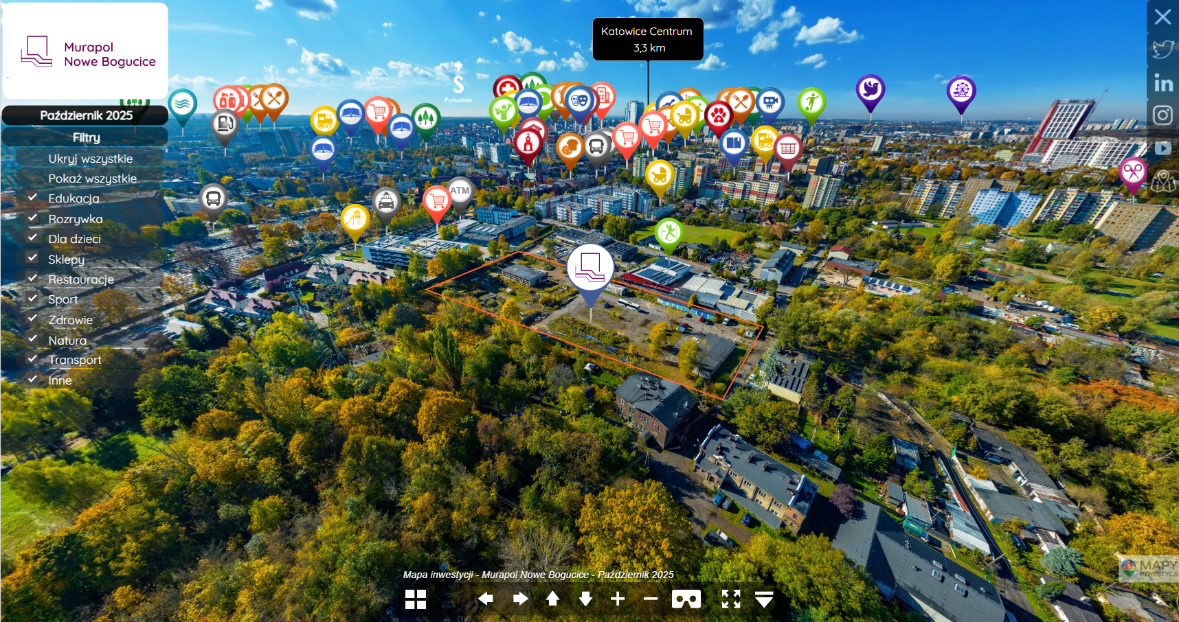Disable the Transport filter
The width and height of the screenshot is (1179, 622).
32,359
